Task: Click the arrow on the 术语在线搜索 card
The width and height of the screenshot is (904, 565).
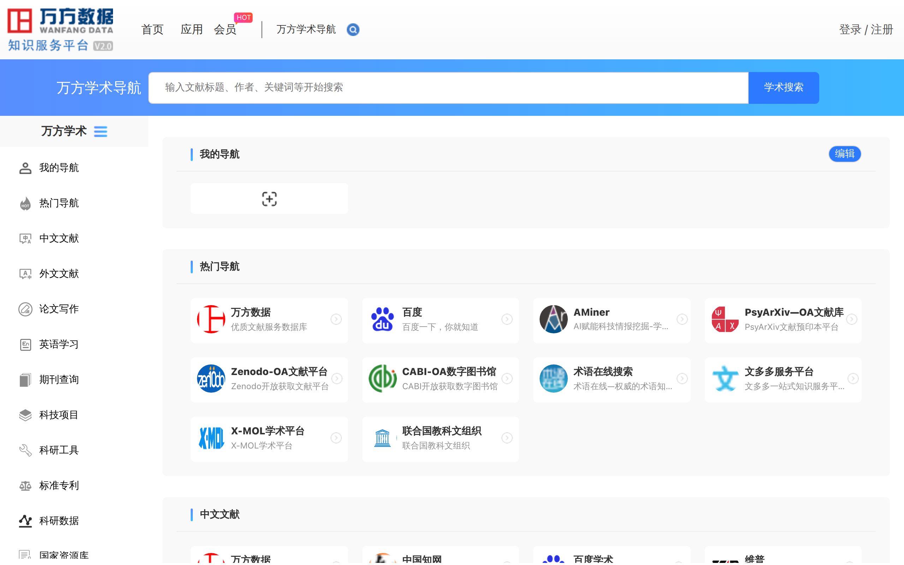Action: point(682,379)
